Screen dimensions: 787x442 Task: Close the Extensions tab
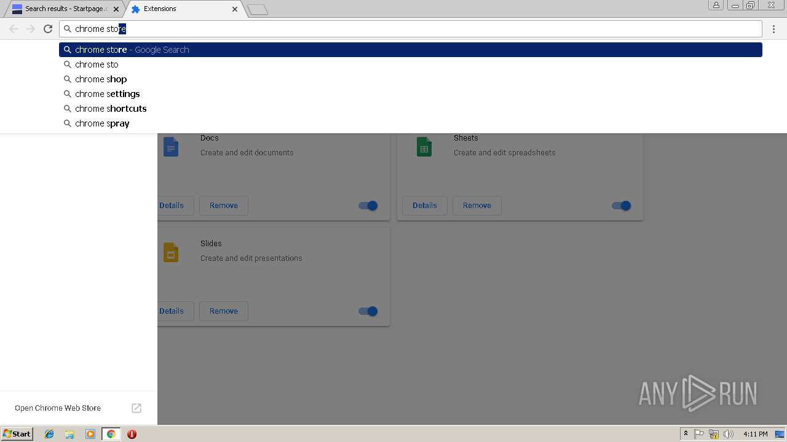tap(235, 9)
